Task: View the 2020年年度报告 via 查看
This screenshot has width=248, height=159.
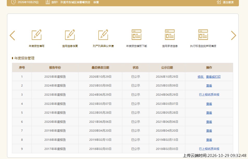Action: [x=209, y=122]
